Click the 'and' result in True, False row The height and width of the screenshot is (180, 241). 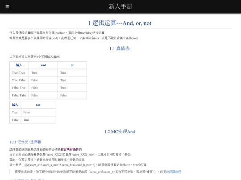tap(43, 80)
